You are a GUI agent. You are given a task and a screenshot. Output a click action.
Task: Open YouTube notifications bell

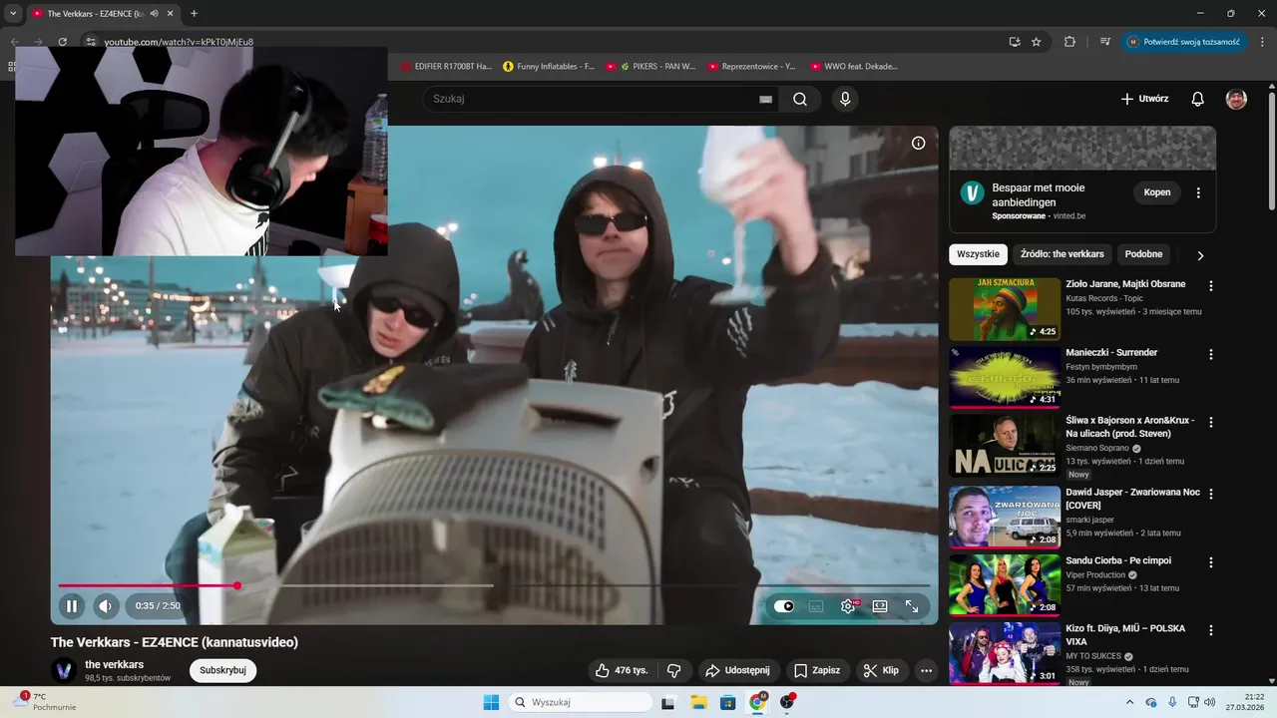click(1198, 99)
